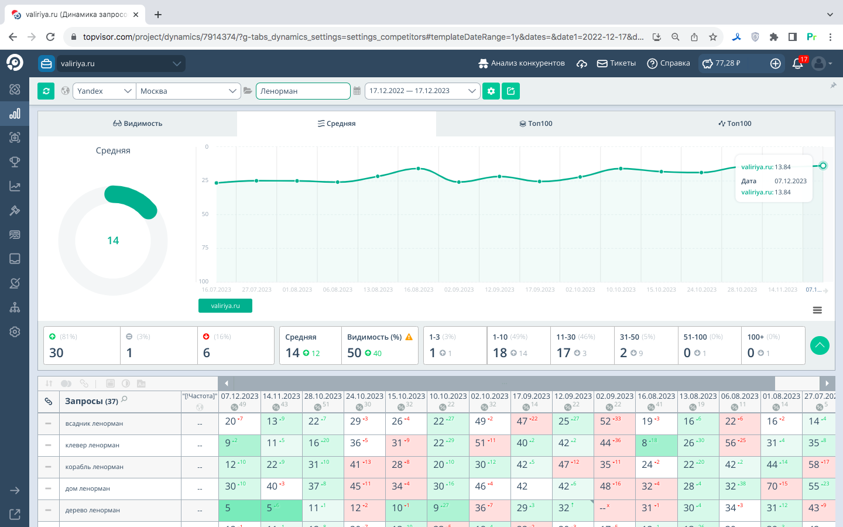This screenshot has width=843, height=527.
Task: Click the browser address bar
Action: [x=363, y=37]
